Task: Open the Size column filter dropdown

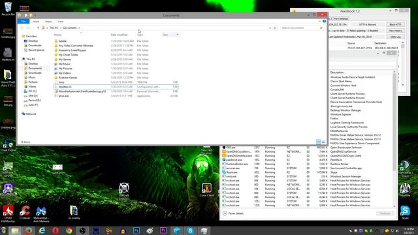Action: tap(177, 35)
